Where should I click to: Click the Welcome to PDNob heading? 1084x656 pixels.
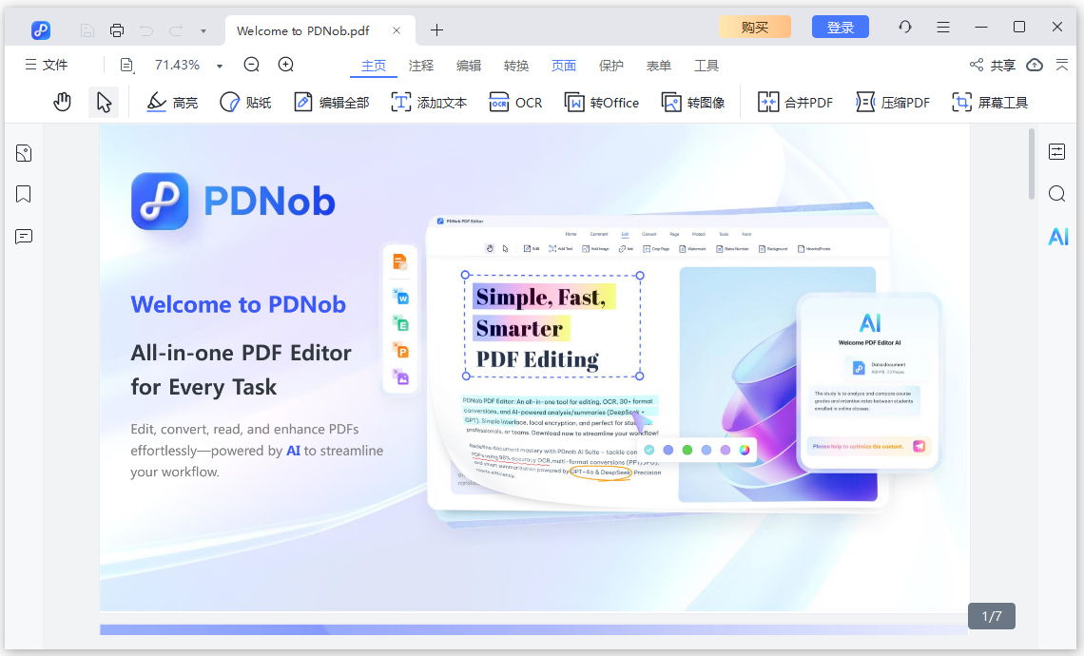click(238, 305)
